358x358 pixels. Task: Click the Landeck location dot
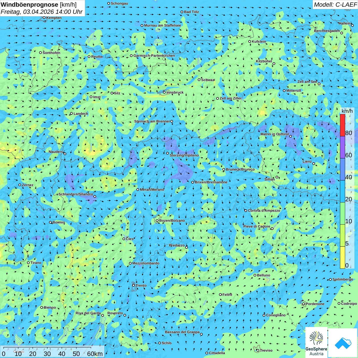click(71, 114)
